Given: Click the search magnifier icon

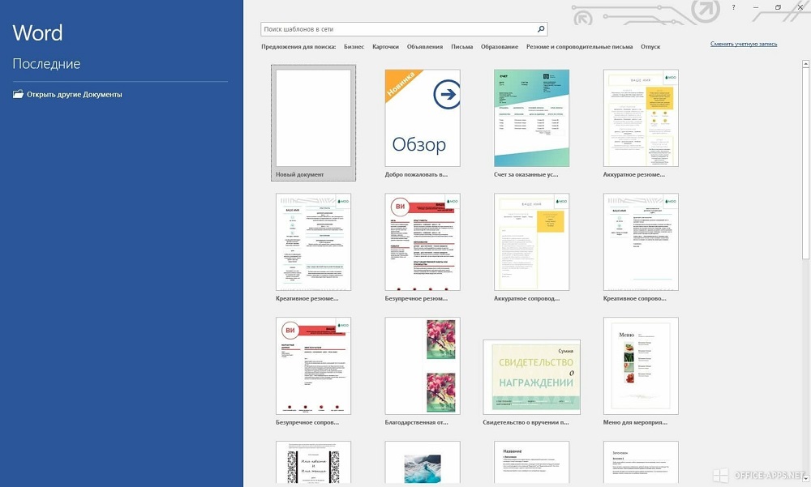Looking at the screenshot, I should [x=541, y=29].
